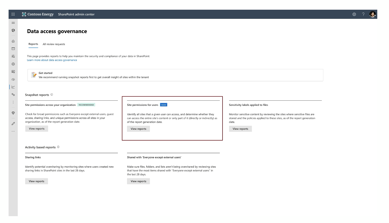View reports for Sensitivity labels applied to files
Image resolution: width=389 pixels, height=223 pixels.
pyautogui.click(x=240, y=129)
